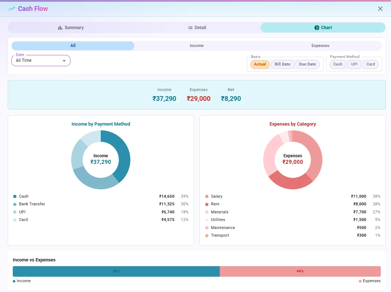Viewport: 391px width, 292px height.
Task: Close the Cash Flow dialog
Action: pos(380,9)
